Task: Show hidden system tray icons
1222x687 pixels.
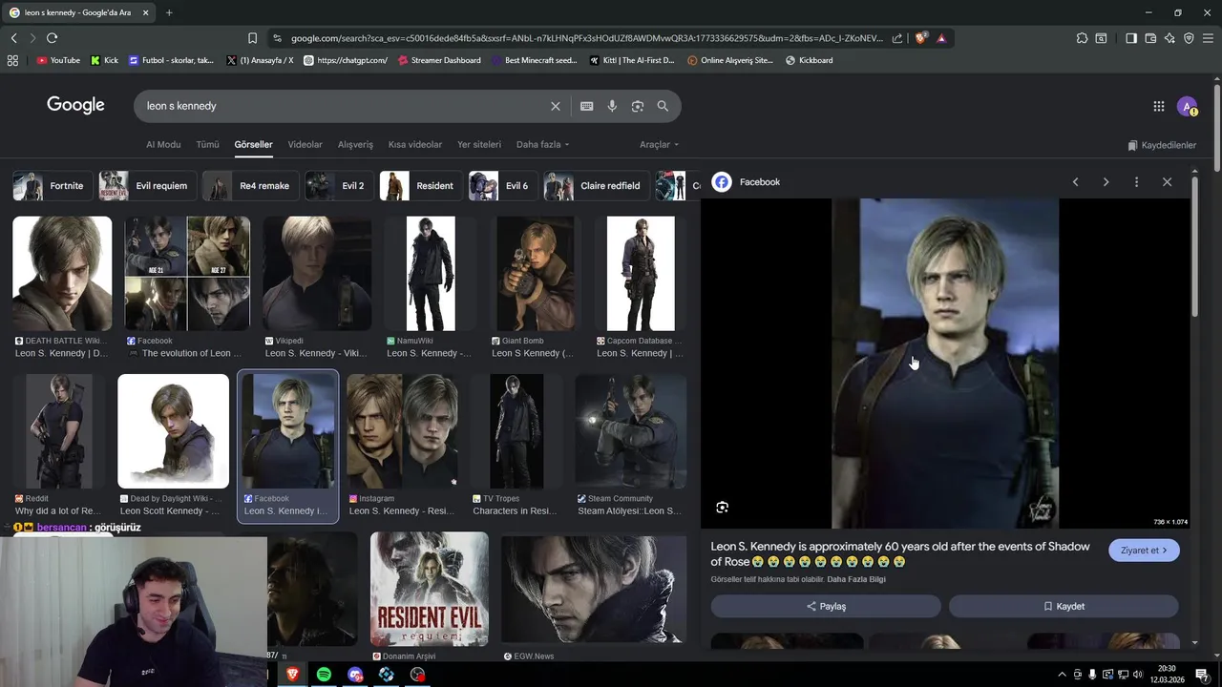Action: coord(1062,675)
